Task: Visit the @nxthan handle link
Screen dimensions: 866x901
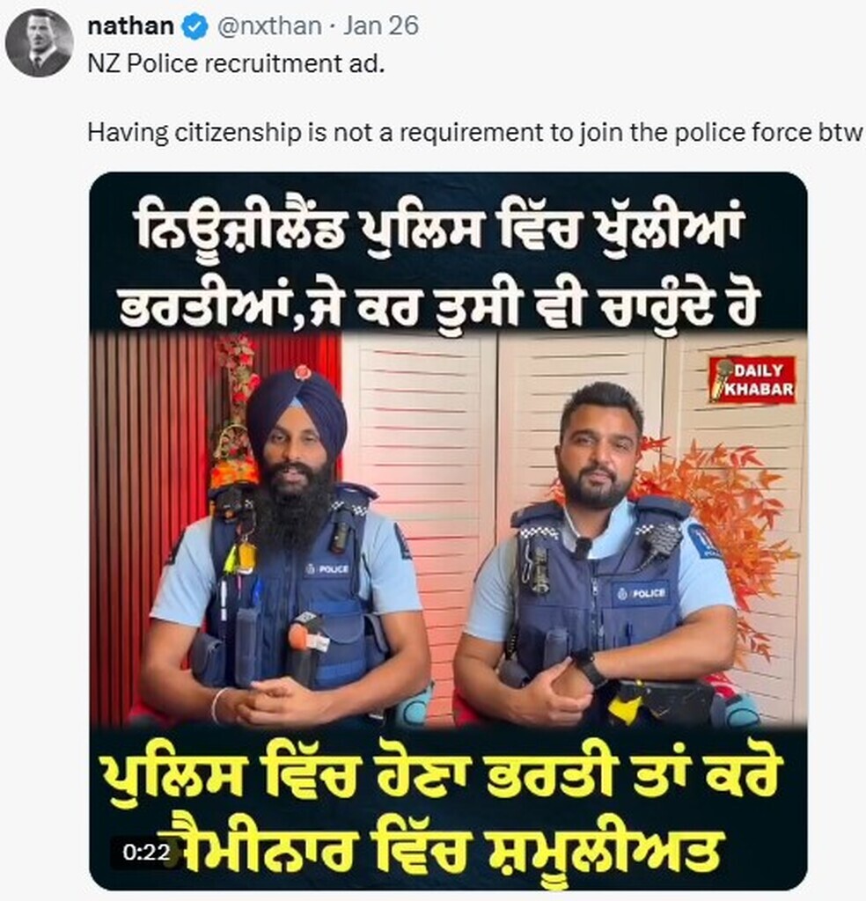Action: (x=269, y=26)
